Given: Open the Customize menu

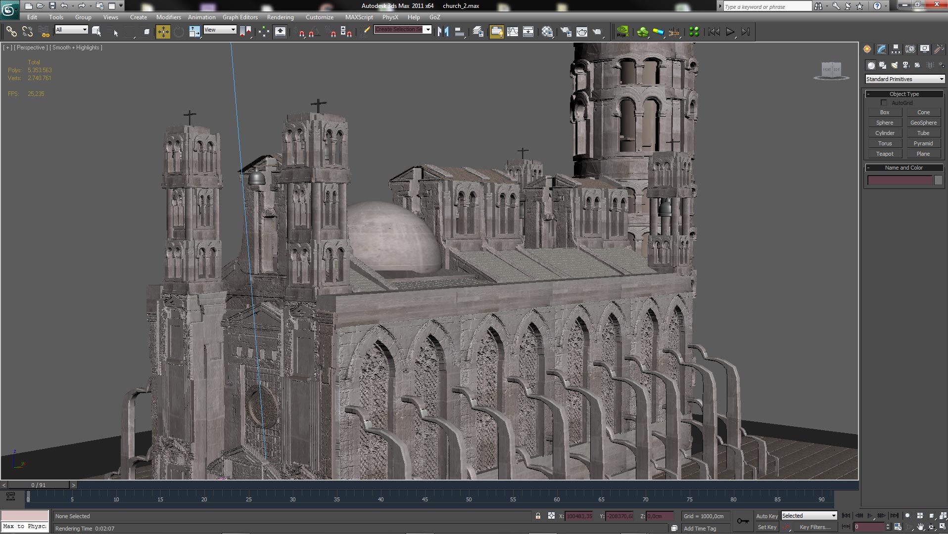Looking at the screenshot, I should 320,17.
